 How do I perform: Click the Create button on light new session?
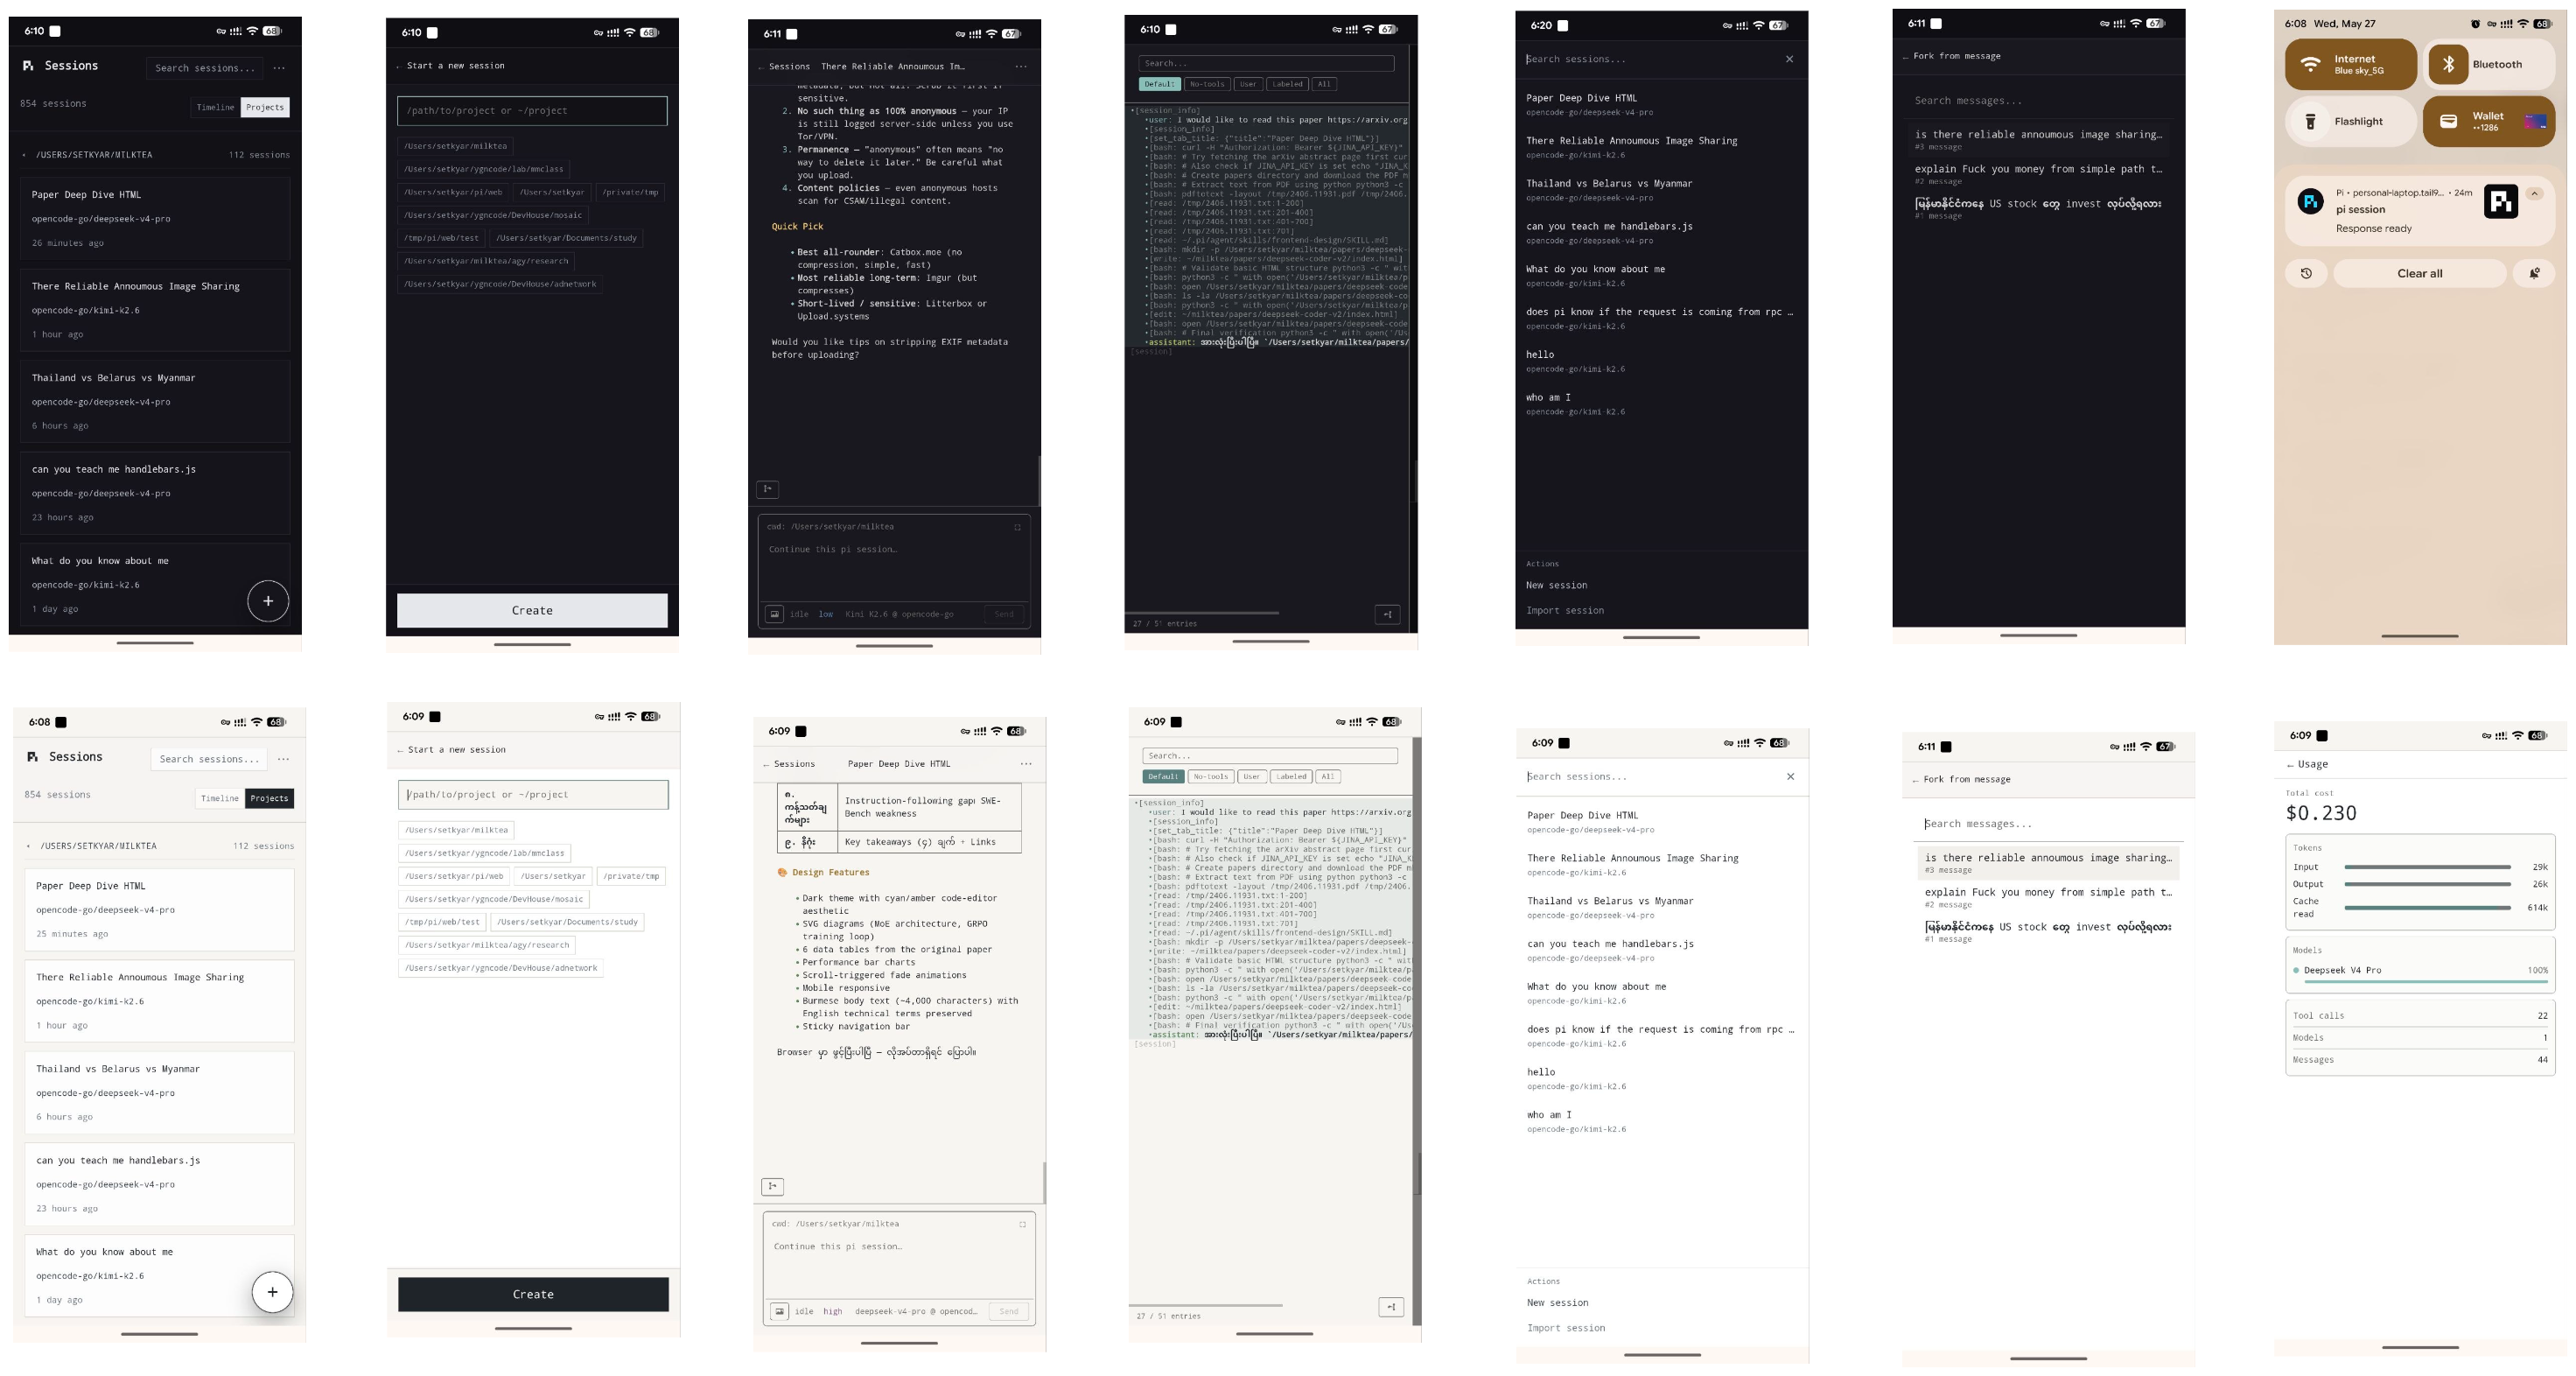533,1294
